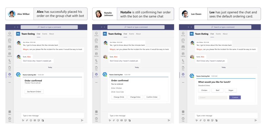The width and height of the screenshot is (267, 133).
Task: Click search command box in Lee's window
Action: click(x=223, y=27)
